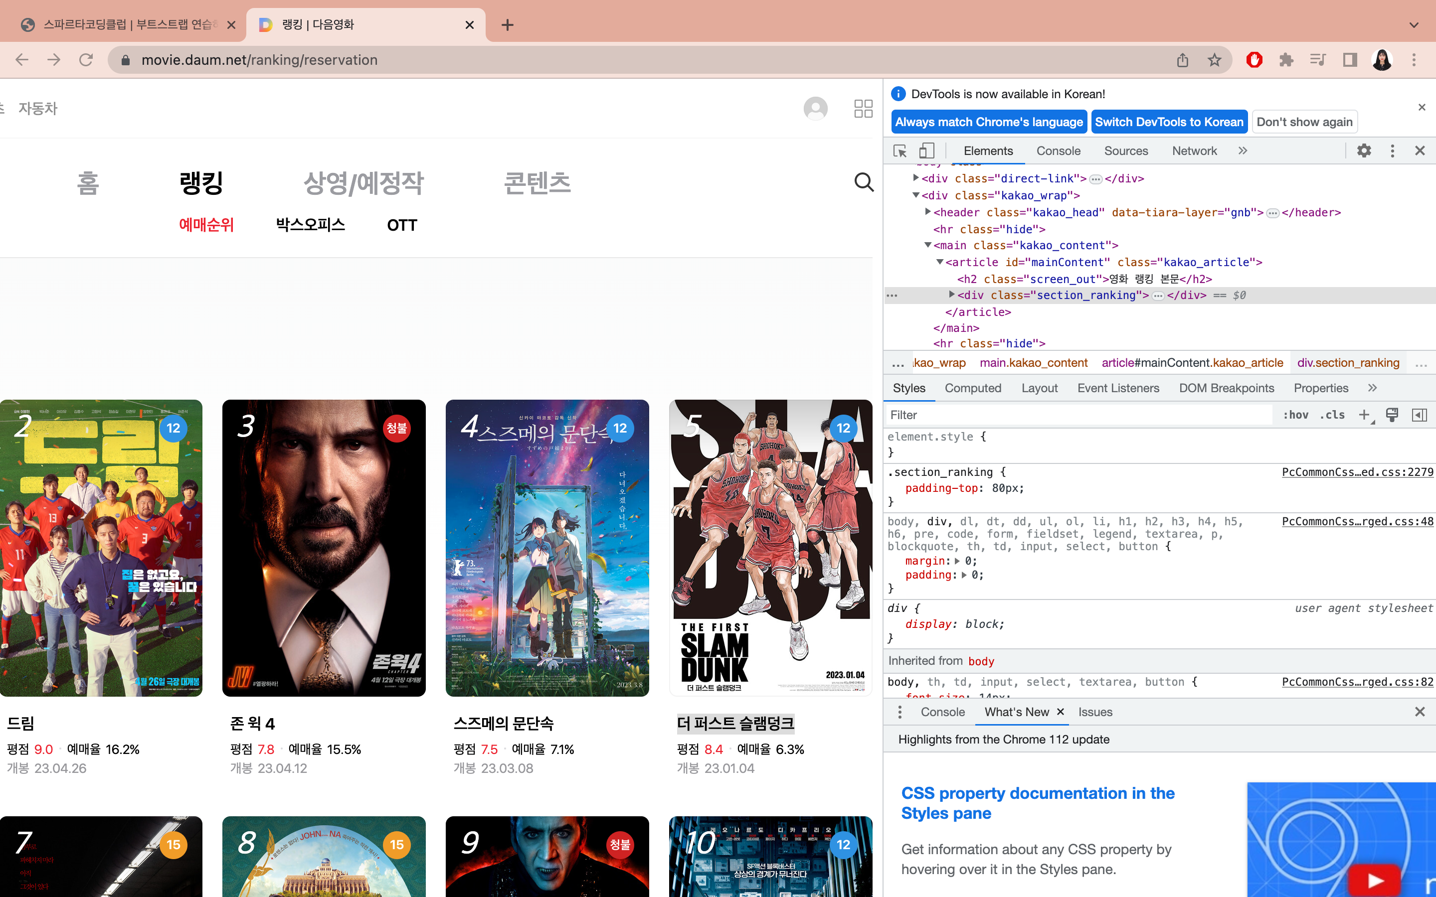Click Switch DevTools to Korean button
Screen dimensions: 1436x897
pos(1169,122)
